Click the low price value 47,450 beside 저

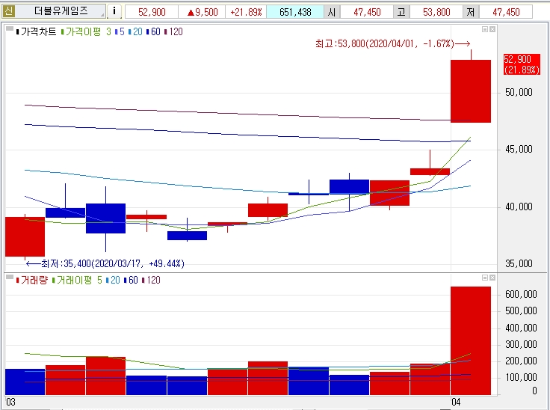[x=506, y=12]
